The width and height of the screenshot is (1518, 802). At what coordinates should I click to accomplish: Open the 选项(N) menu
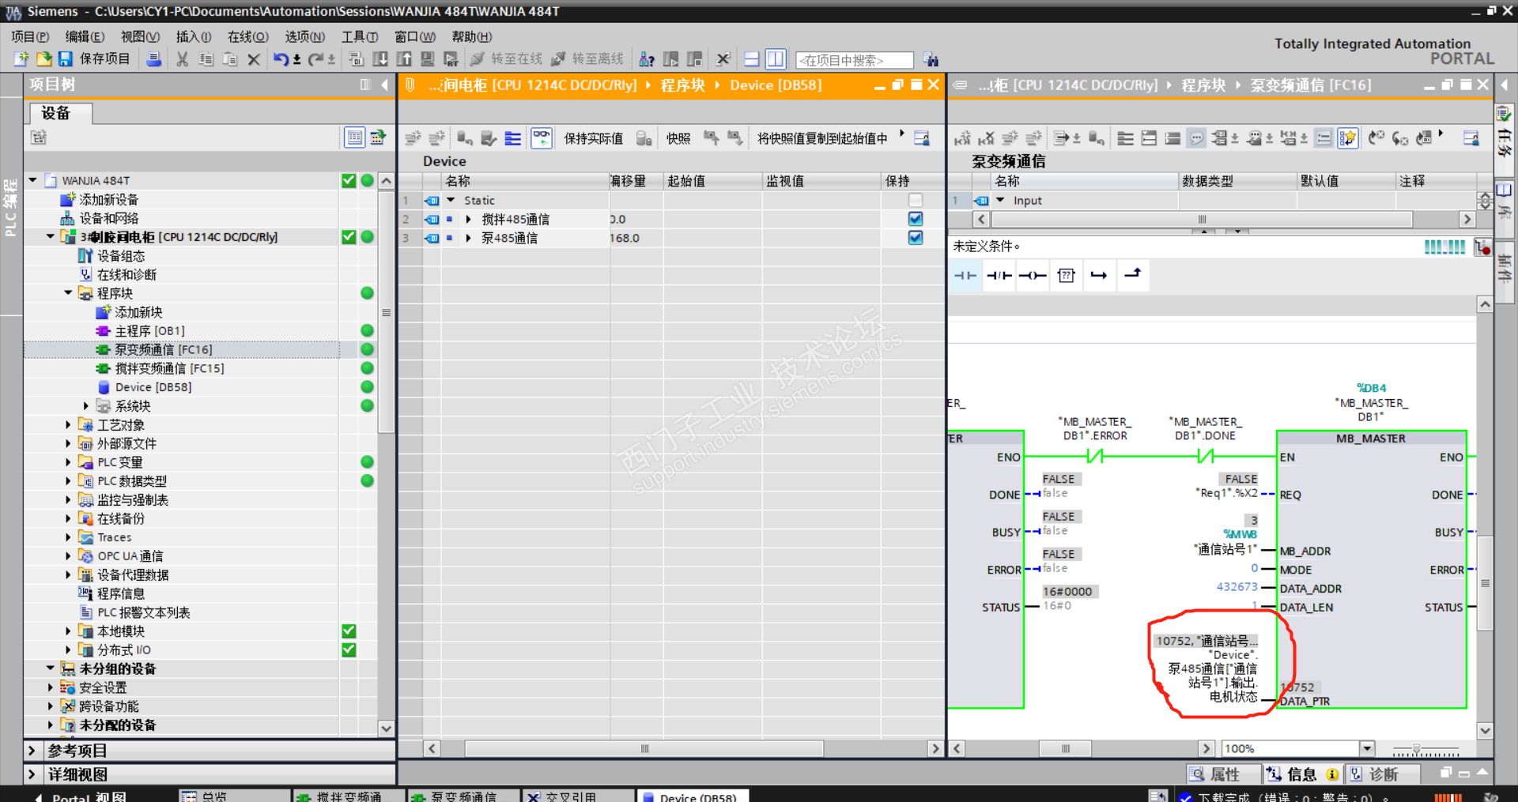tap(305, 36)
